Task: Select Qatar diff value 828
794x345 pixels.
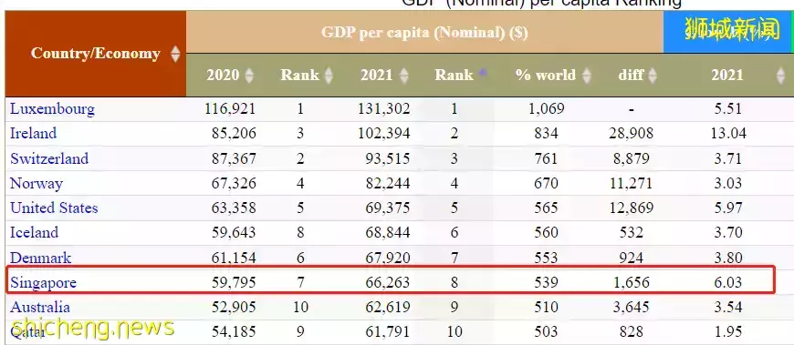Action: click(x=631, y=332)
